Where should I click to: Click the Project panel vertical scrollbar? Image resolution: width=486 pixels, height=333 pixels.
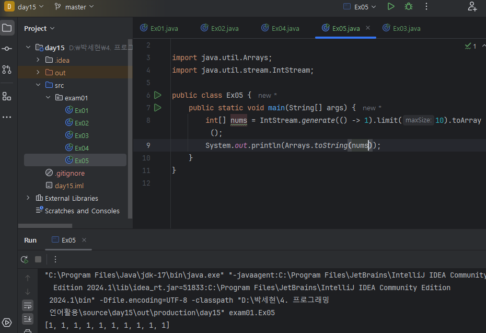point(130,131)
